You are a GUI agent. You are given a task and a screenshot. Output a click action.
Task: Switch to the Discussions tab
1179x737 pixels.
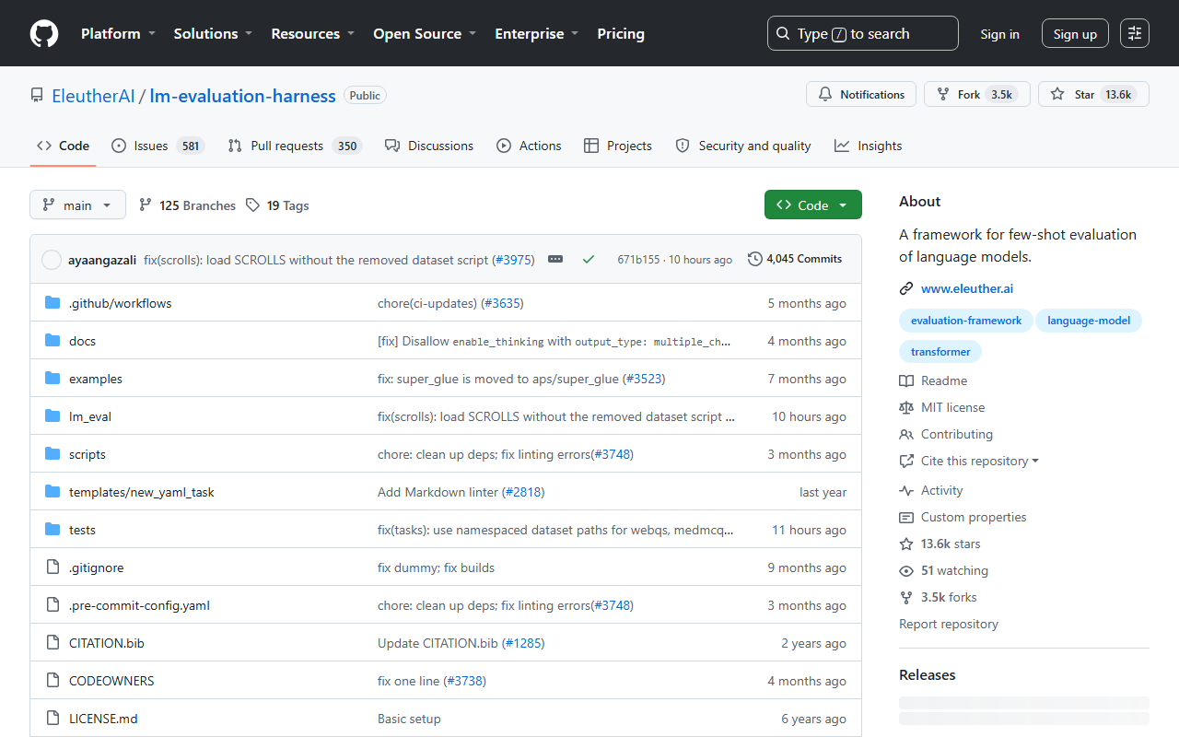(x=429, y=146)
